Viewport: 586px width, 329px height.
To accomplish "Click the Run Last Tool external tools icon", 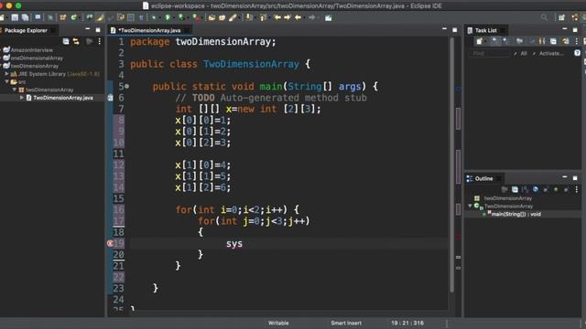I will [195, 17].
